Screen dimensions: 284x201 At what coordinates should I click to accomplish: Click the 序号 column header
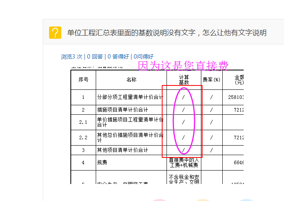[x=83, y=80]
